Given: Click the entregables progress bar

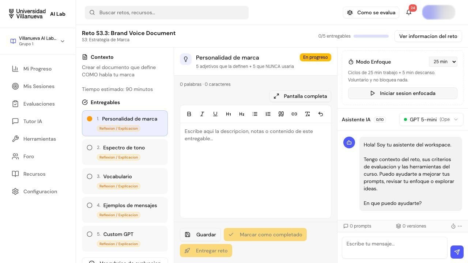Looking at the screenshot, I should [371, 36].
